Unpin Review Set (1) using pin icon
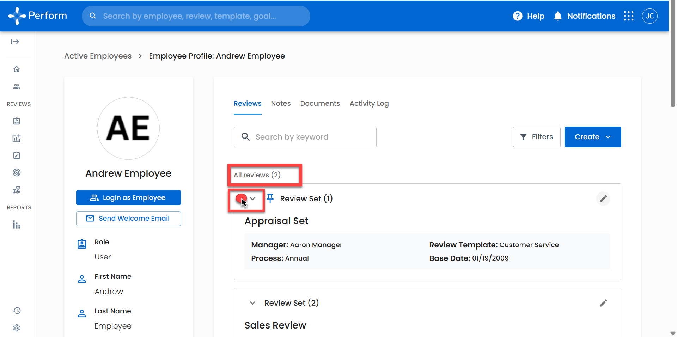The width and height of the screenshot is (677, 337). [x=270, y=198]
